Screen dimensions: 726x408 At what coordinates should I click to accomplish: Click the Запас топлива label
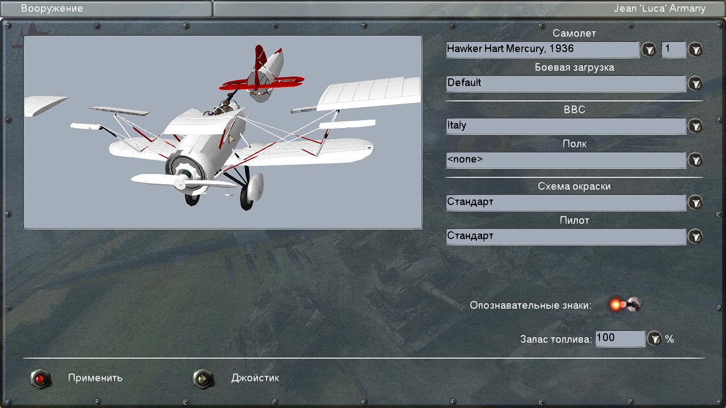tap(556, 339)
